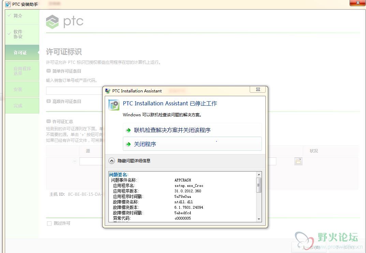Screen dimensions: 366x253
Task: Click the 源 column header
Action: coord(88,151)
